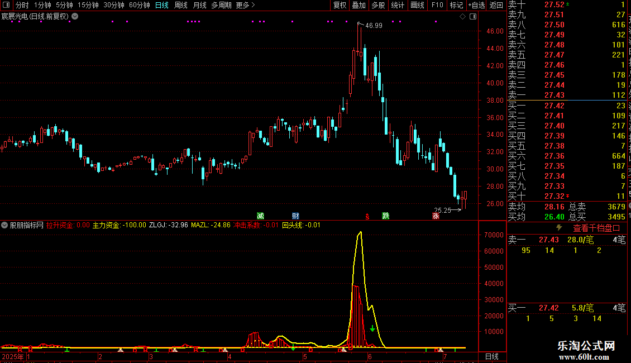The image size is (631, 363).
Task: Click the diamond marker icon above chart
Action: pyautogui.click(x=463, y=17)
